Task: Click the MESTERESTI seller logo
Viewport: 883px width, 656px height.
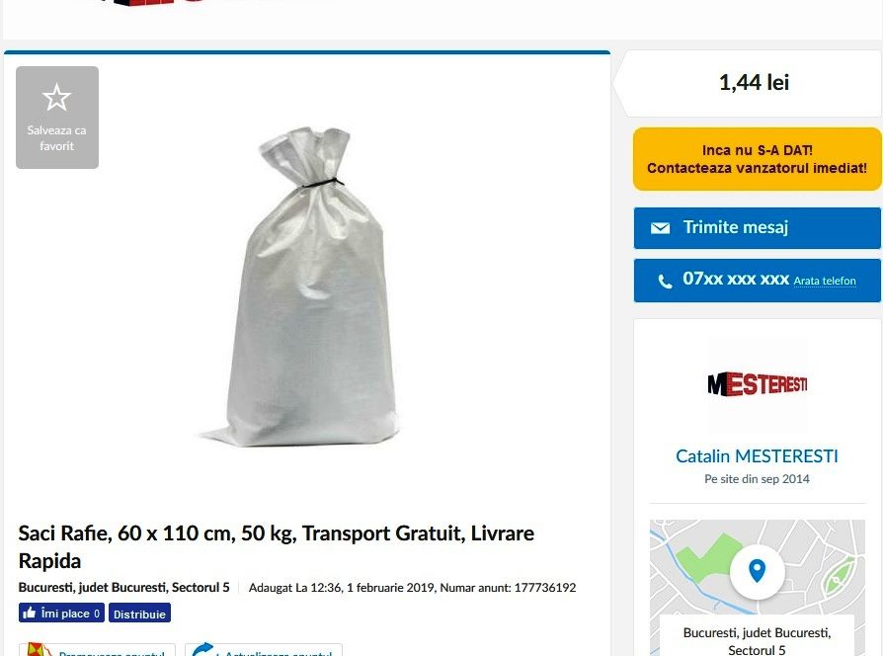Action: (x=758, y=384)
